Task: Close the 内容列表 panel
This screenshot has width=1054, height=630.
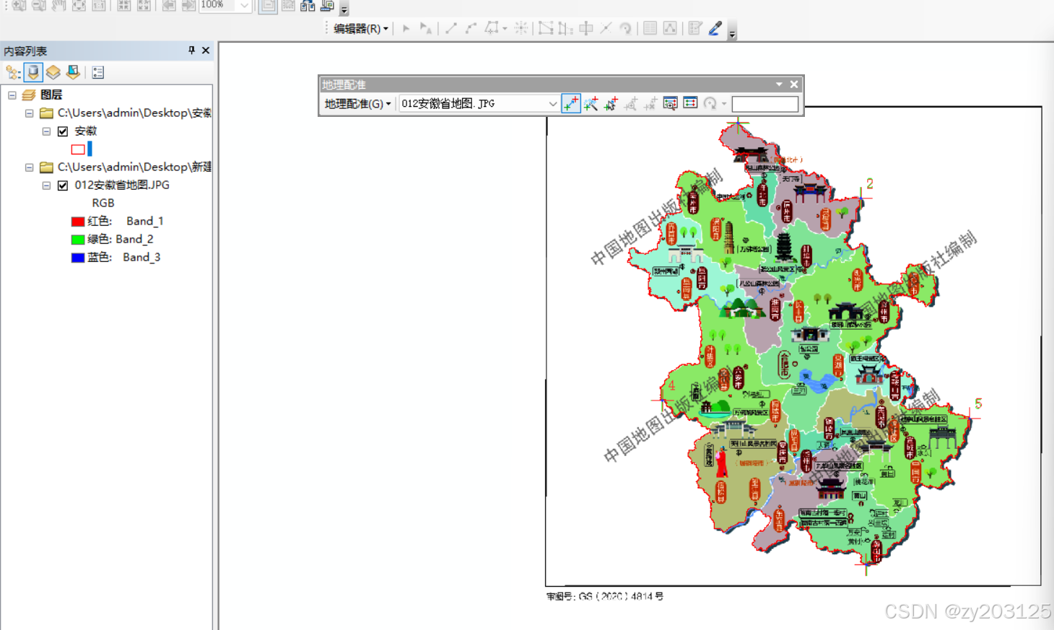Action: pos(206,51)
